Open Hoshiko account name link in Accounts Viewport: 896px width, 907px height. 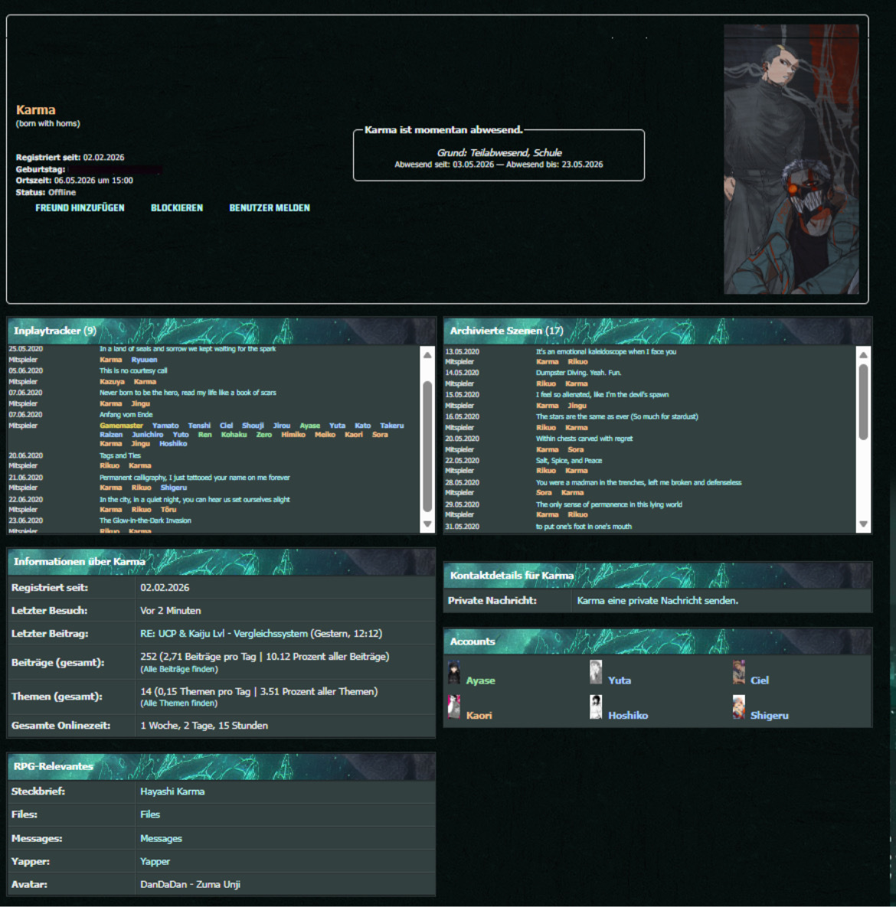[628, 716]
